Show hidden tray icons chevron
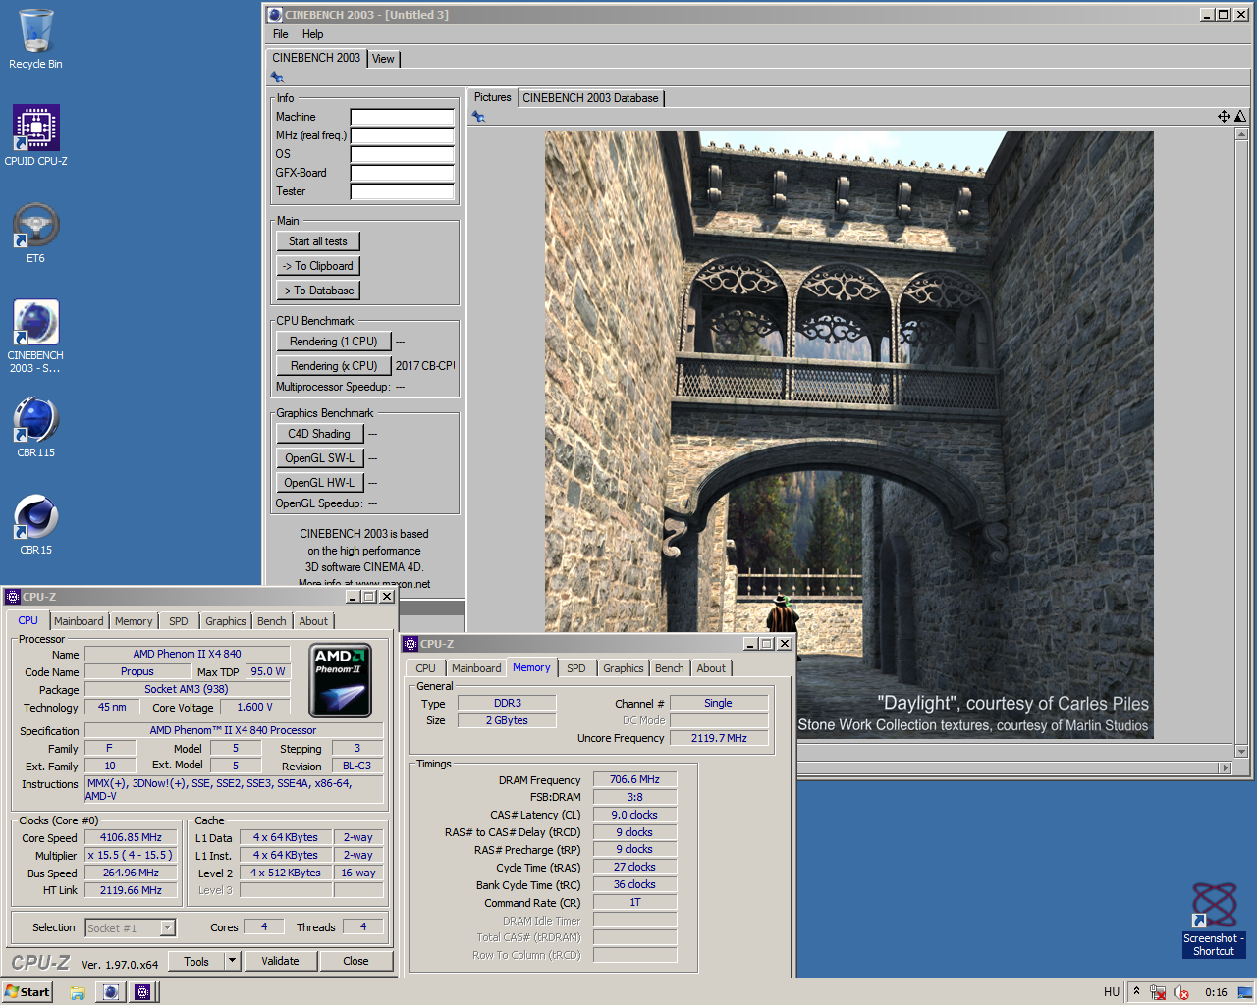This screenshot has height=1005, width=1257. [x=1136, y=991]
